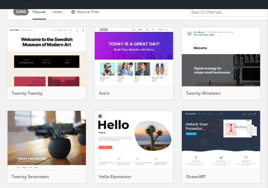Click the search icon in Twenty Twenty preview
The image size is (268, 188).
(83, 31)
